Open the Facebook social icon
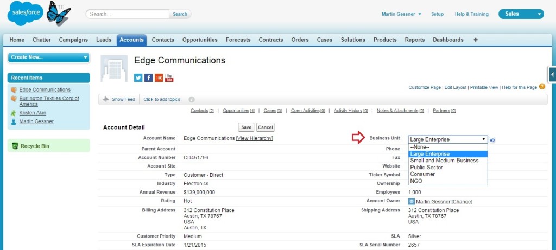Image resolution: width=556 pixels, height=250 pixels. (x=149, y=78)
